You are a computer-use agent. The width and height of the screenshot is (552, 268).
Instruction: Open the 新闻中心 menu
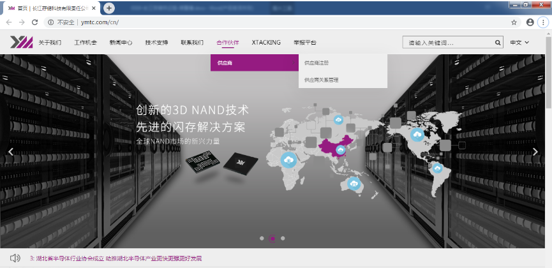click(x=121, y=43)
